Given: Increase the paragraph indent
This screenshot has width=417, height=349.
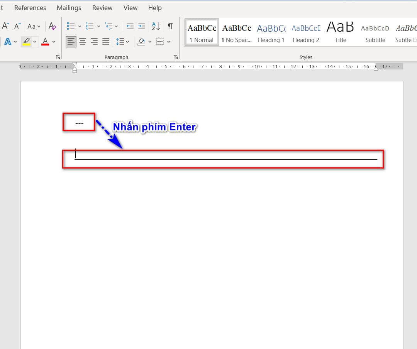Looking at the screenshot, I should tap(142, 26).
